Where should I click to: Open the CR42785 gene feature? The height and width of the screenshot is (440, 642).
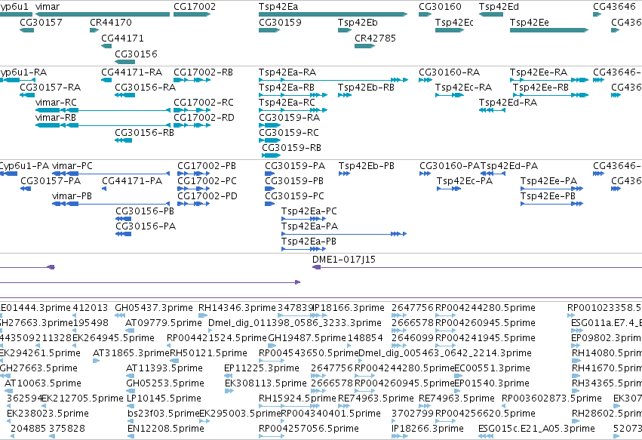click(365, 46)
